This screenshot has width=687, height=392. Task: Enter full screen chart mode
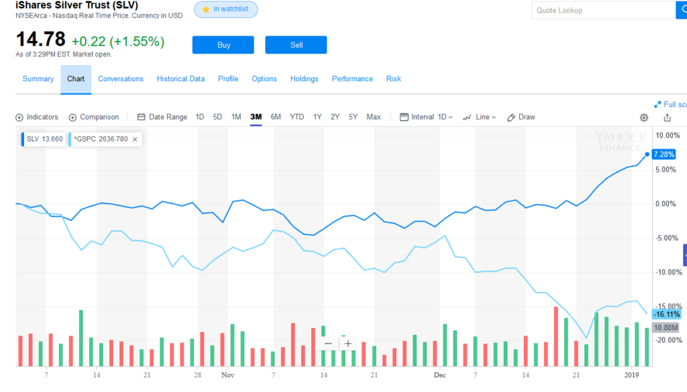pos(670,104)
